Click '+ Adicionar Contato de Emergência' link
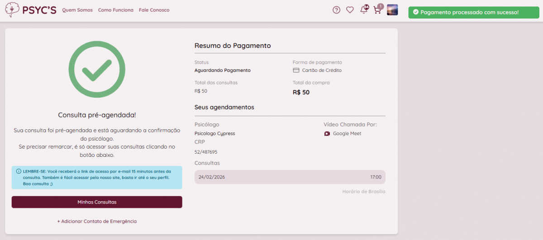The width and height of the screenshot is (543, 240). coord(97,221)
